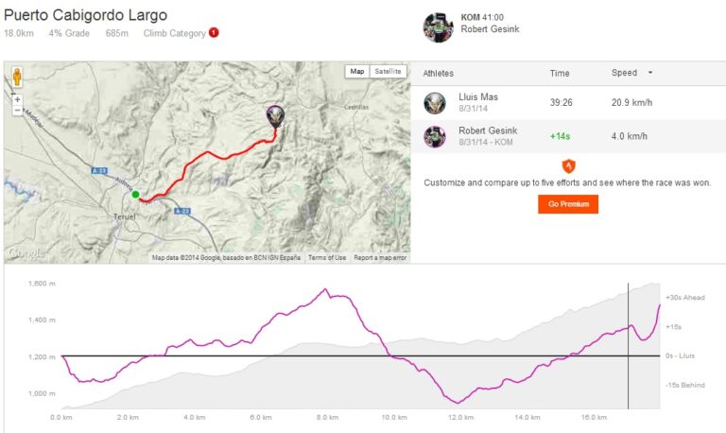The height and width of the screenshot is (433, 726).
Task: Click Report a map error link
Action: tap(380, 257)
